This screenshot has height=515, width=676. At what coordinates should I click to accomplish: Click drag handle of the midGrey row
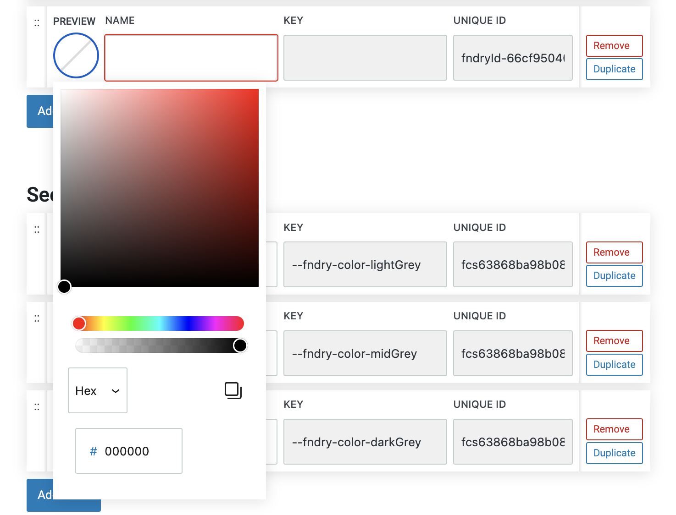pyautogui.click(x=37, y=318)
